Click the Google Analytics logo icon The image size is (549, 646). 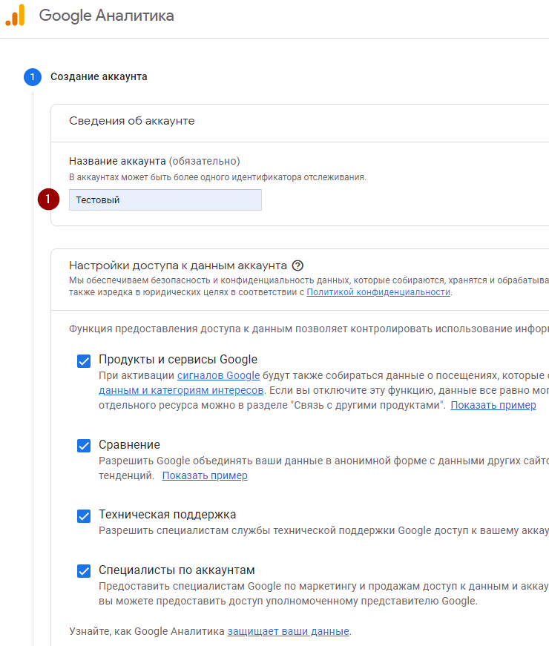click(x=15, y=16)
